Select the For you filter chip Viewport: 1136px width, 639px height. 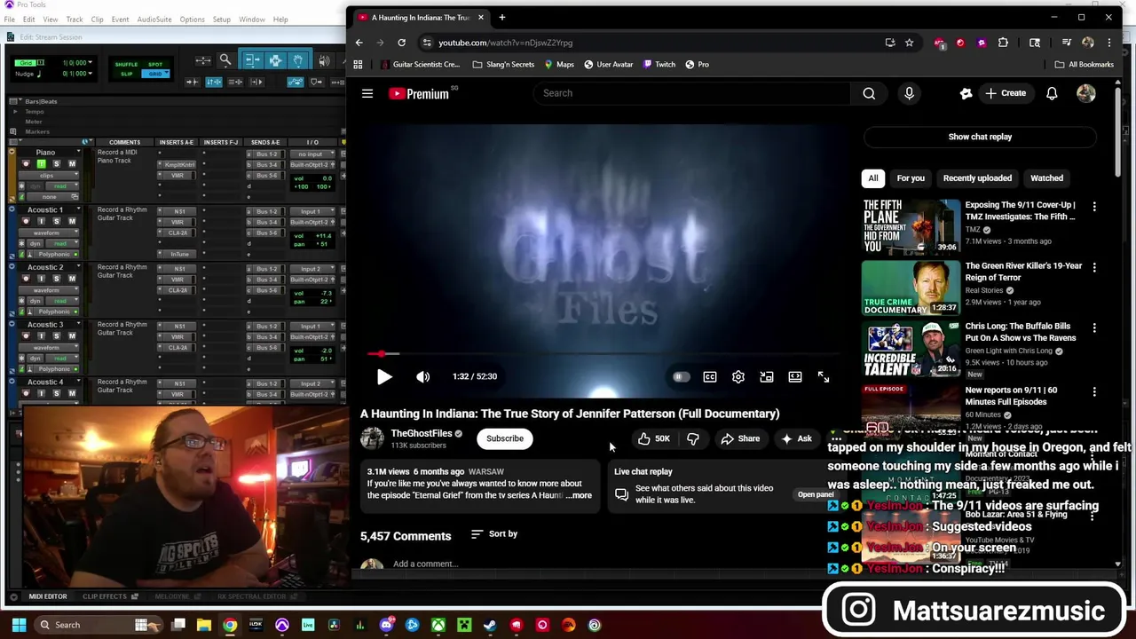[x=911, y=178]
